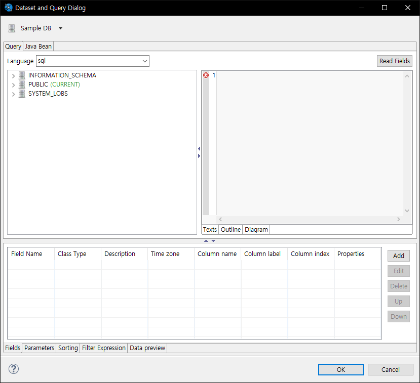Click the query editor scroll left arrow

tap(220, 219)
